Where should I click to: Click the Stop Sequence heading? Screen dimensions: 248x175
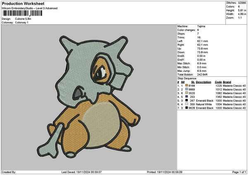[187, 78]
